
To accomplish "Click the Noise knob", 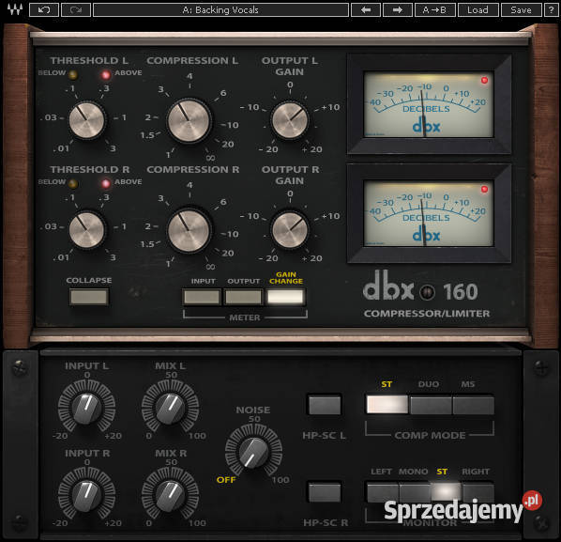I will coord(253,453).
